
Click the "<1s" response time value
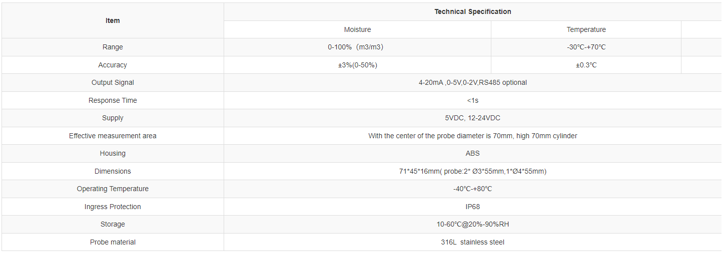point(472,100)
